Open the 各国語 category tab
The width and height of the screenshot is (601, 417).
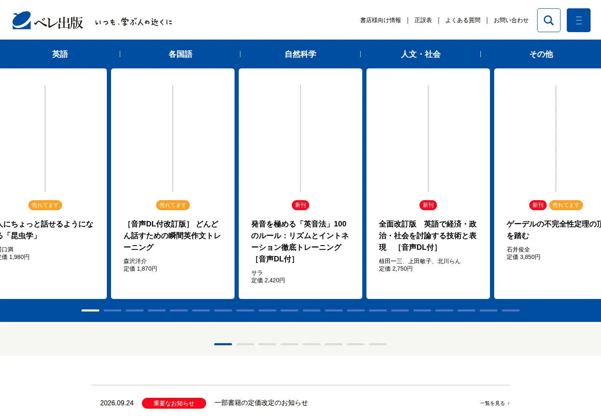(180, 54)
